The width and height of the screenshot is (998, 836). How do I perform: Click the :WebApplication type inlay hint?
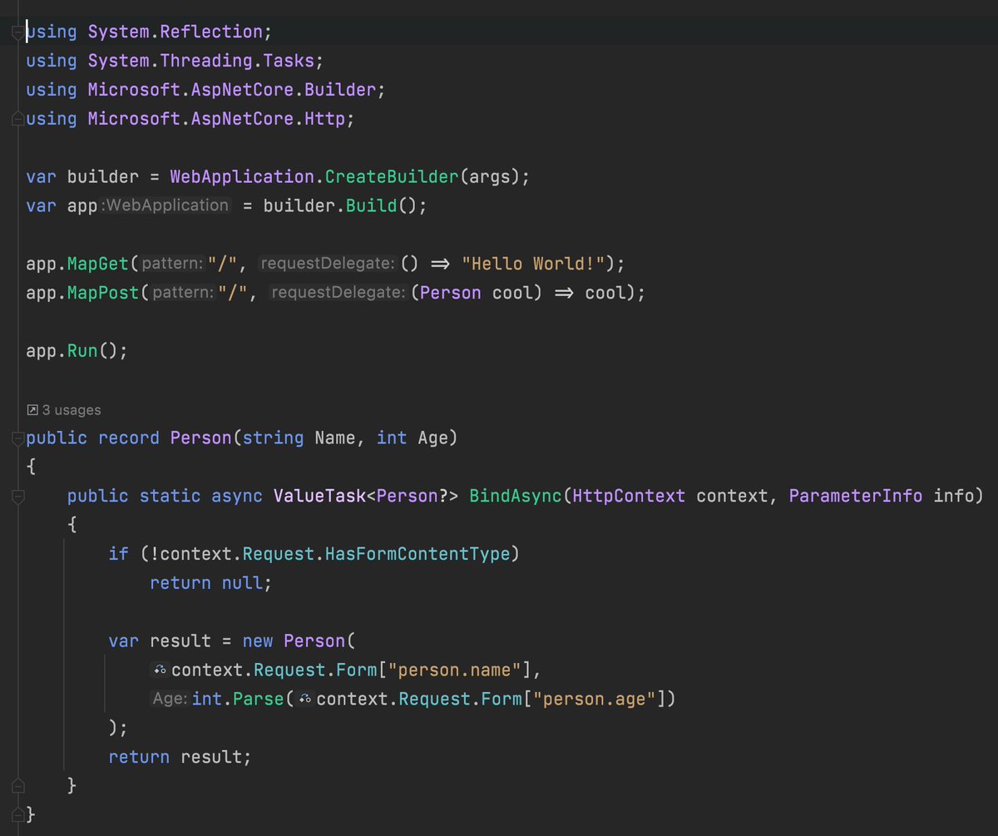[165, 205]
